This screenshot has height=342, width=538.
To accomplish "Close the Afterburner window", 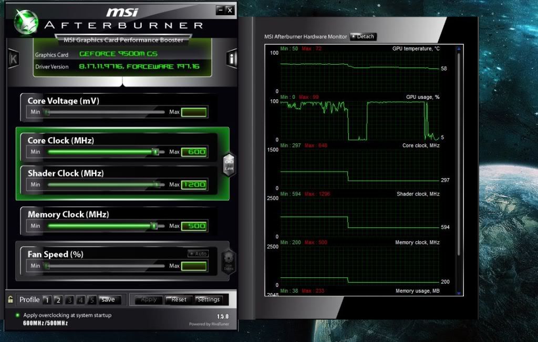I will point(230,11).
